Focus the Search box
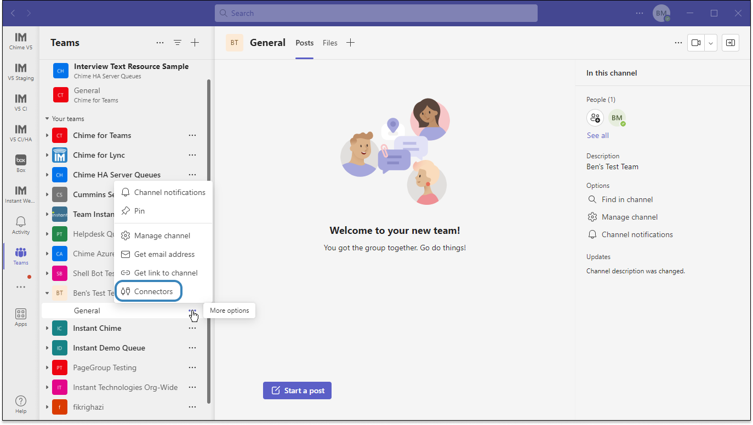Screen dimensions: 753x425 [x=376, y=13]
